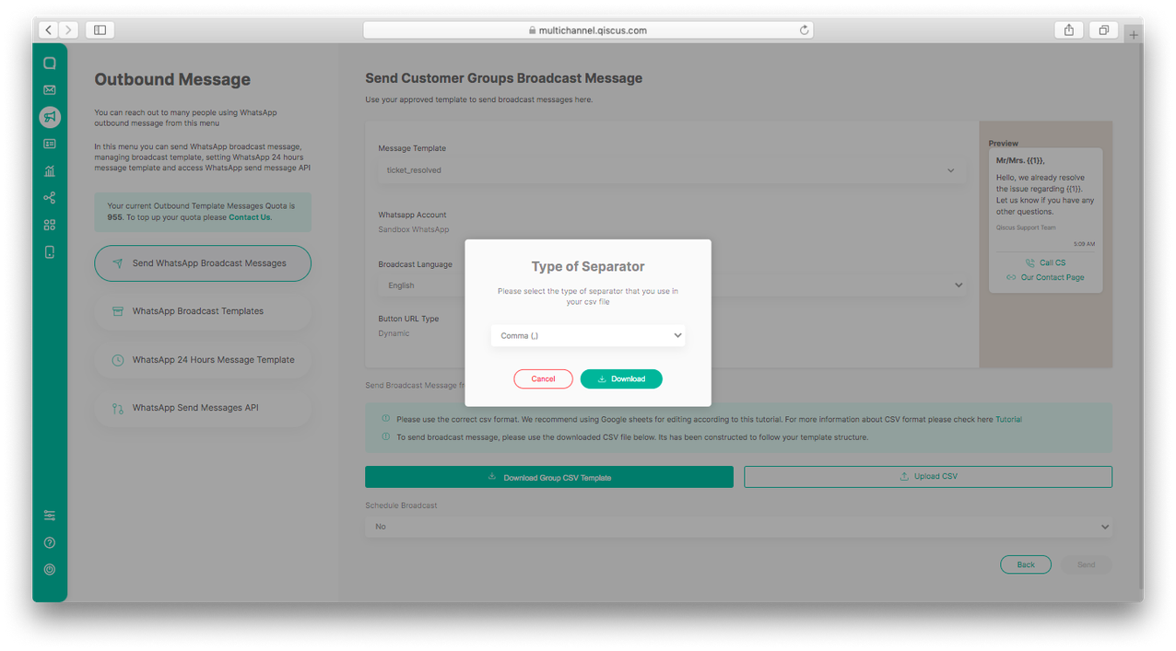Image resolution: width=1176 pixels, height=651 pixels.
Task: Open the contacts card icon in sidebar
Action: pos(50,144)
